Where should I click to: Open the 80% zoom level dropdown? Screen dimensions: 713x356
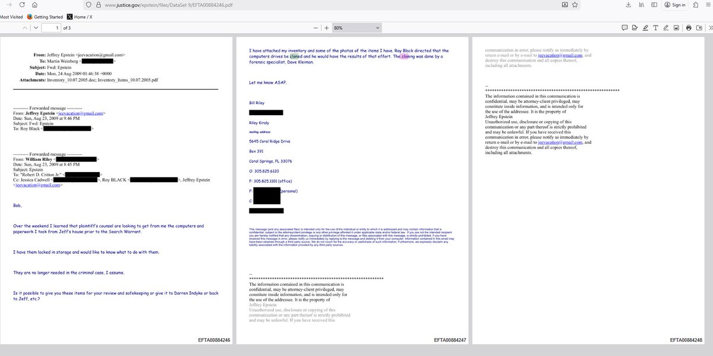click(356, 28)
